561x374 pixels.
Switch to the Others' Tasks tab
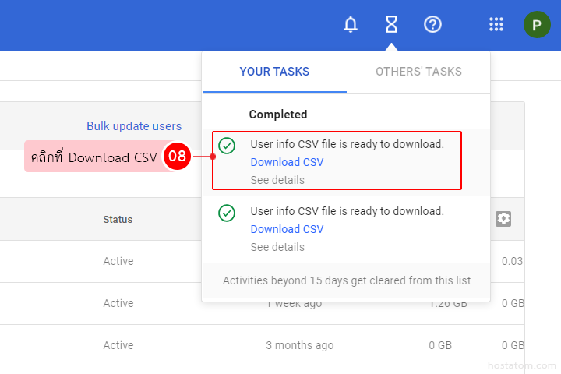click(x=418, y=72)
